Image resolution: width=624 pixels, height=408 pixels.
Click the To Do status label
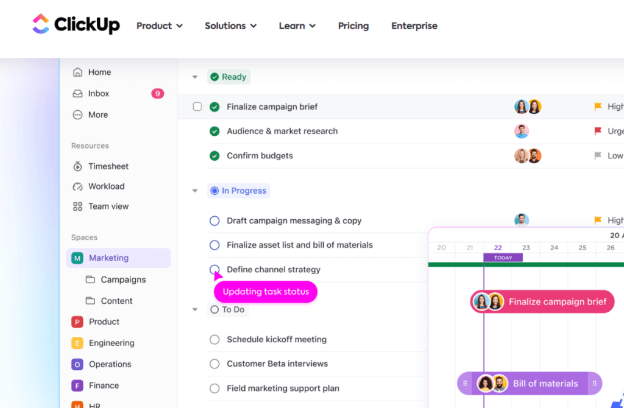click(x=228, y=309)
